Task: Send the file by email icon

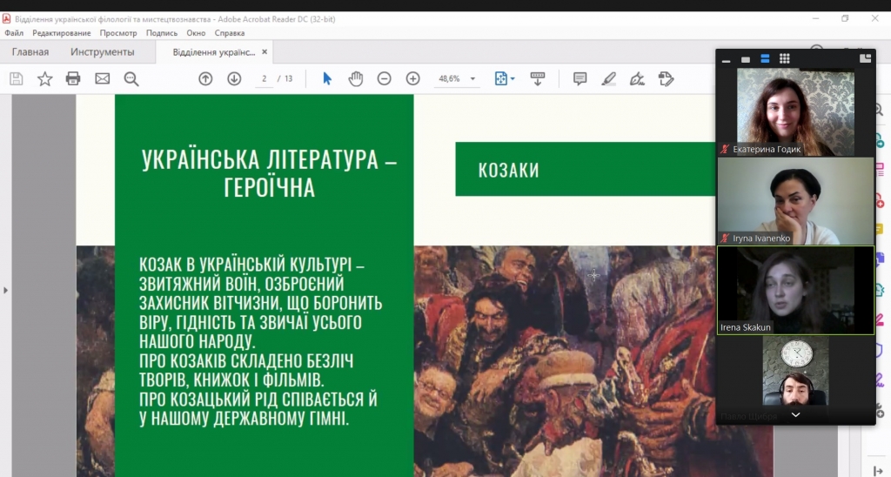Action: pos(103,78)
